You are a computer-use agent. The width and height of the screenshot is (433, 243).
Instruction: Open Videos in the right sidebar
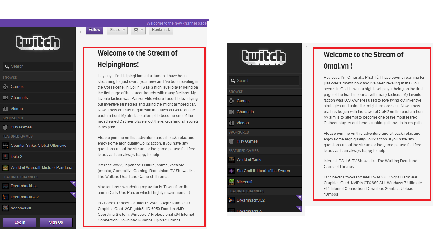pos(264,123)
